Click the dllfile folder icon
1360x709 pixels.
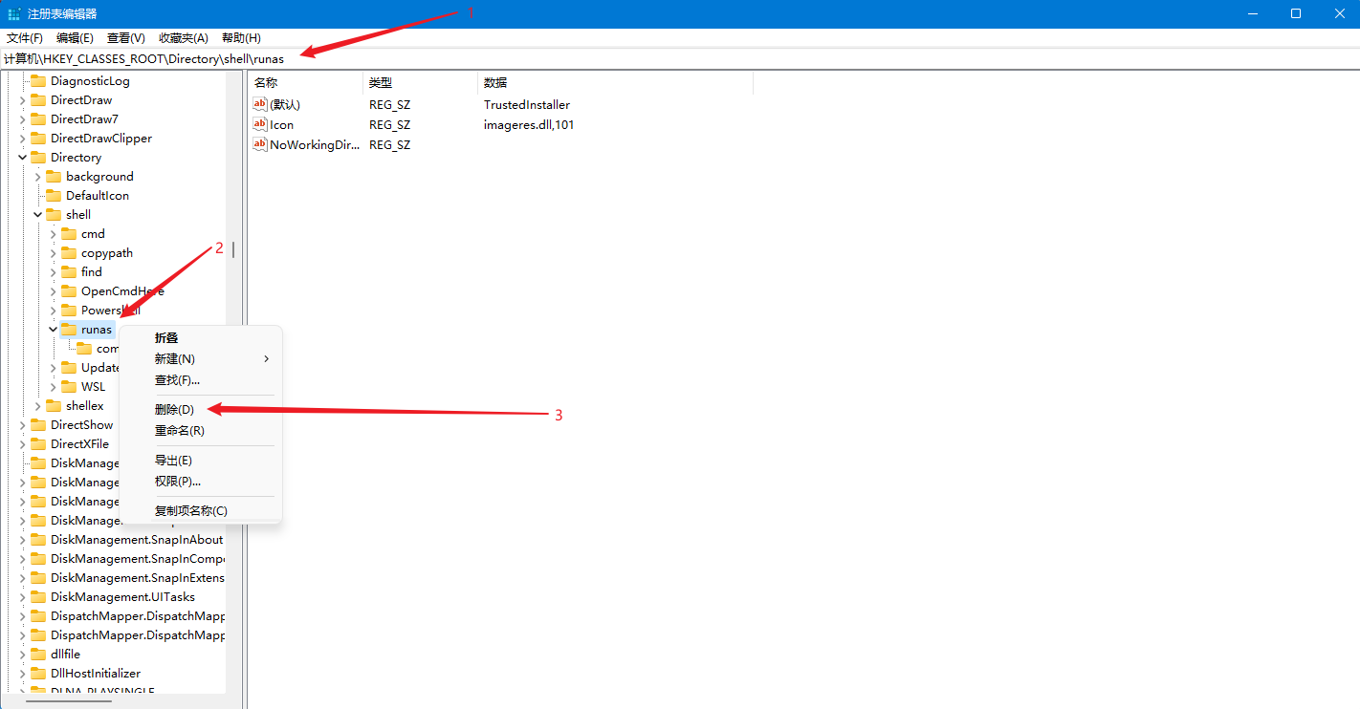[38, 655]
